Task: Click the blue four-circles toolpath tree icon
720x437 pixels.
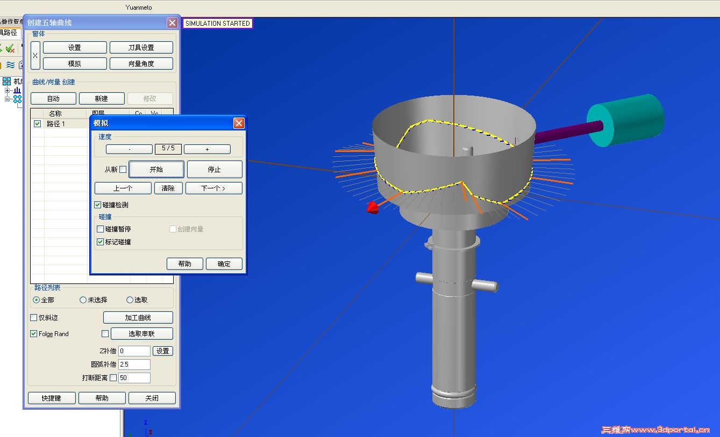Action: (17, 99)
